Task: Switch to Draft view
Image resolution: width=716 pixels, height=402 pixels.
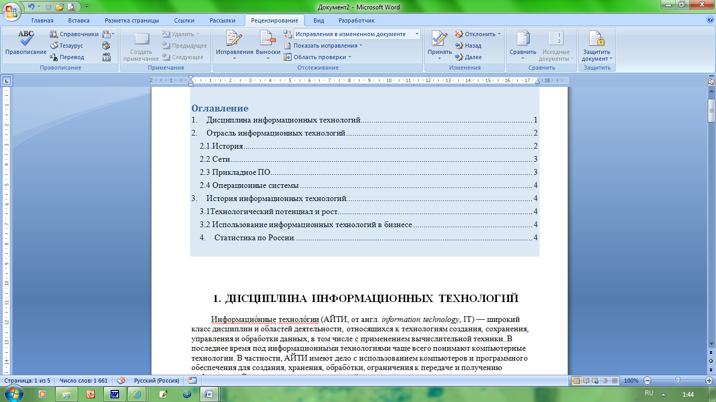Action: coord(614,381)
